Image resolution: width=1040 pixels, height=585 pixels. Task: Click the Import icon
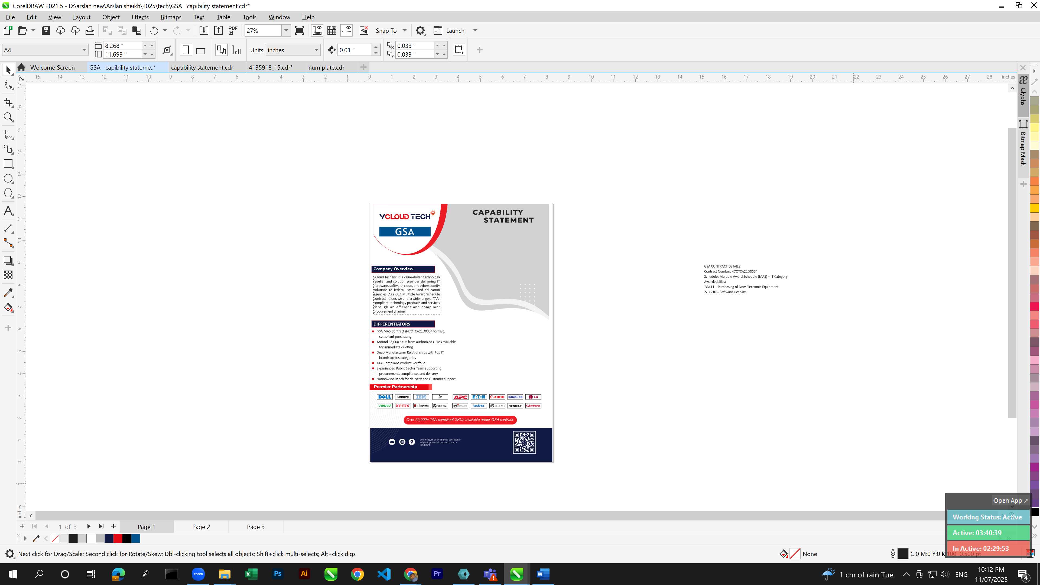tap(204, 31)
